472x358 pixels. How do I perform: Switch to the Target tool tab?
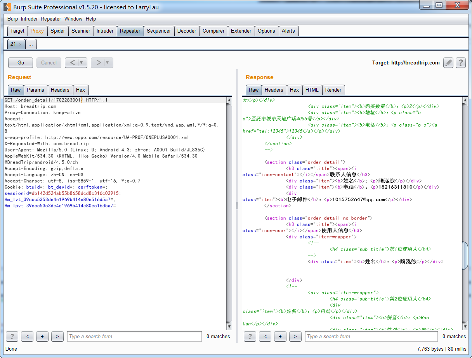pyautogui.click(x=17, y=31)
